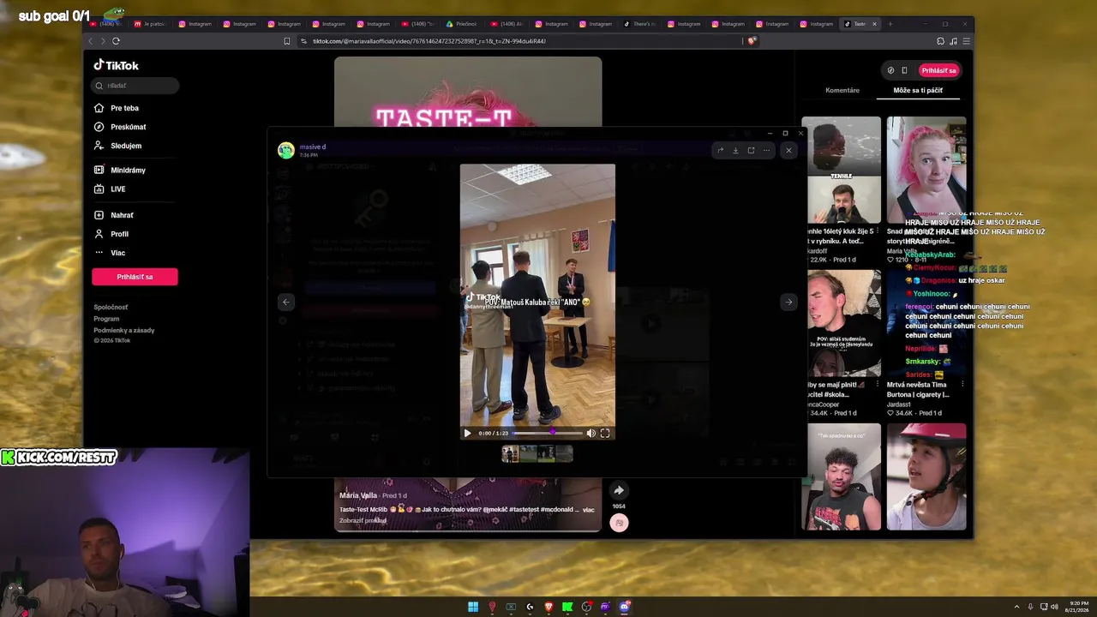
Task: Open the browser main menu
Action: [967, 41]
